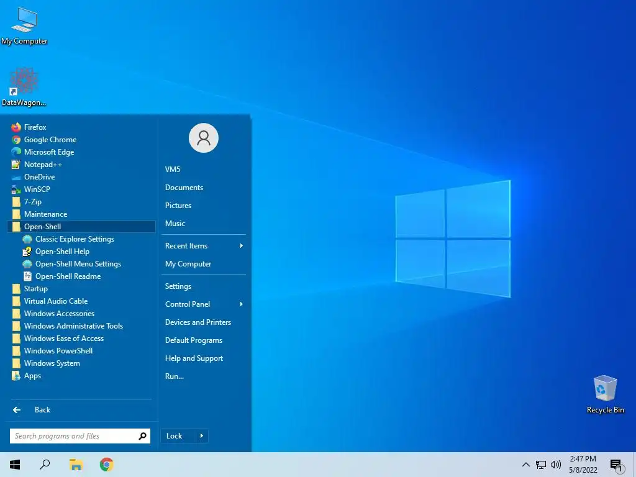Open the network status tray icon
Screen dimensions: 636x477
pyautogui.click(x=541, y=465)
